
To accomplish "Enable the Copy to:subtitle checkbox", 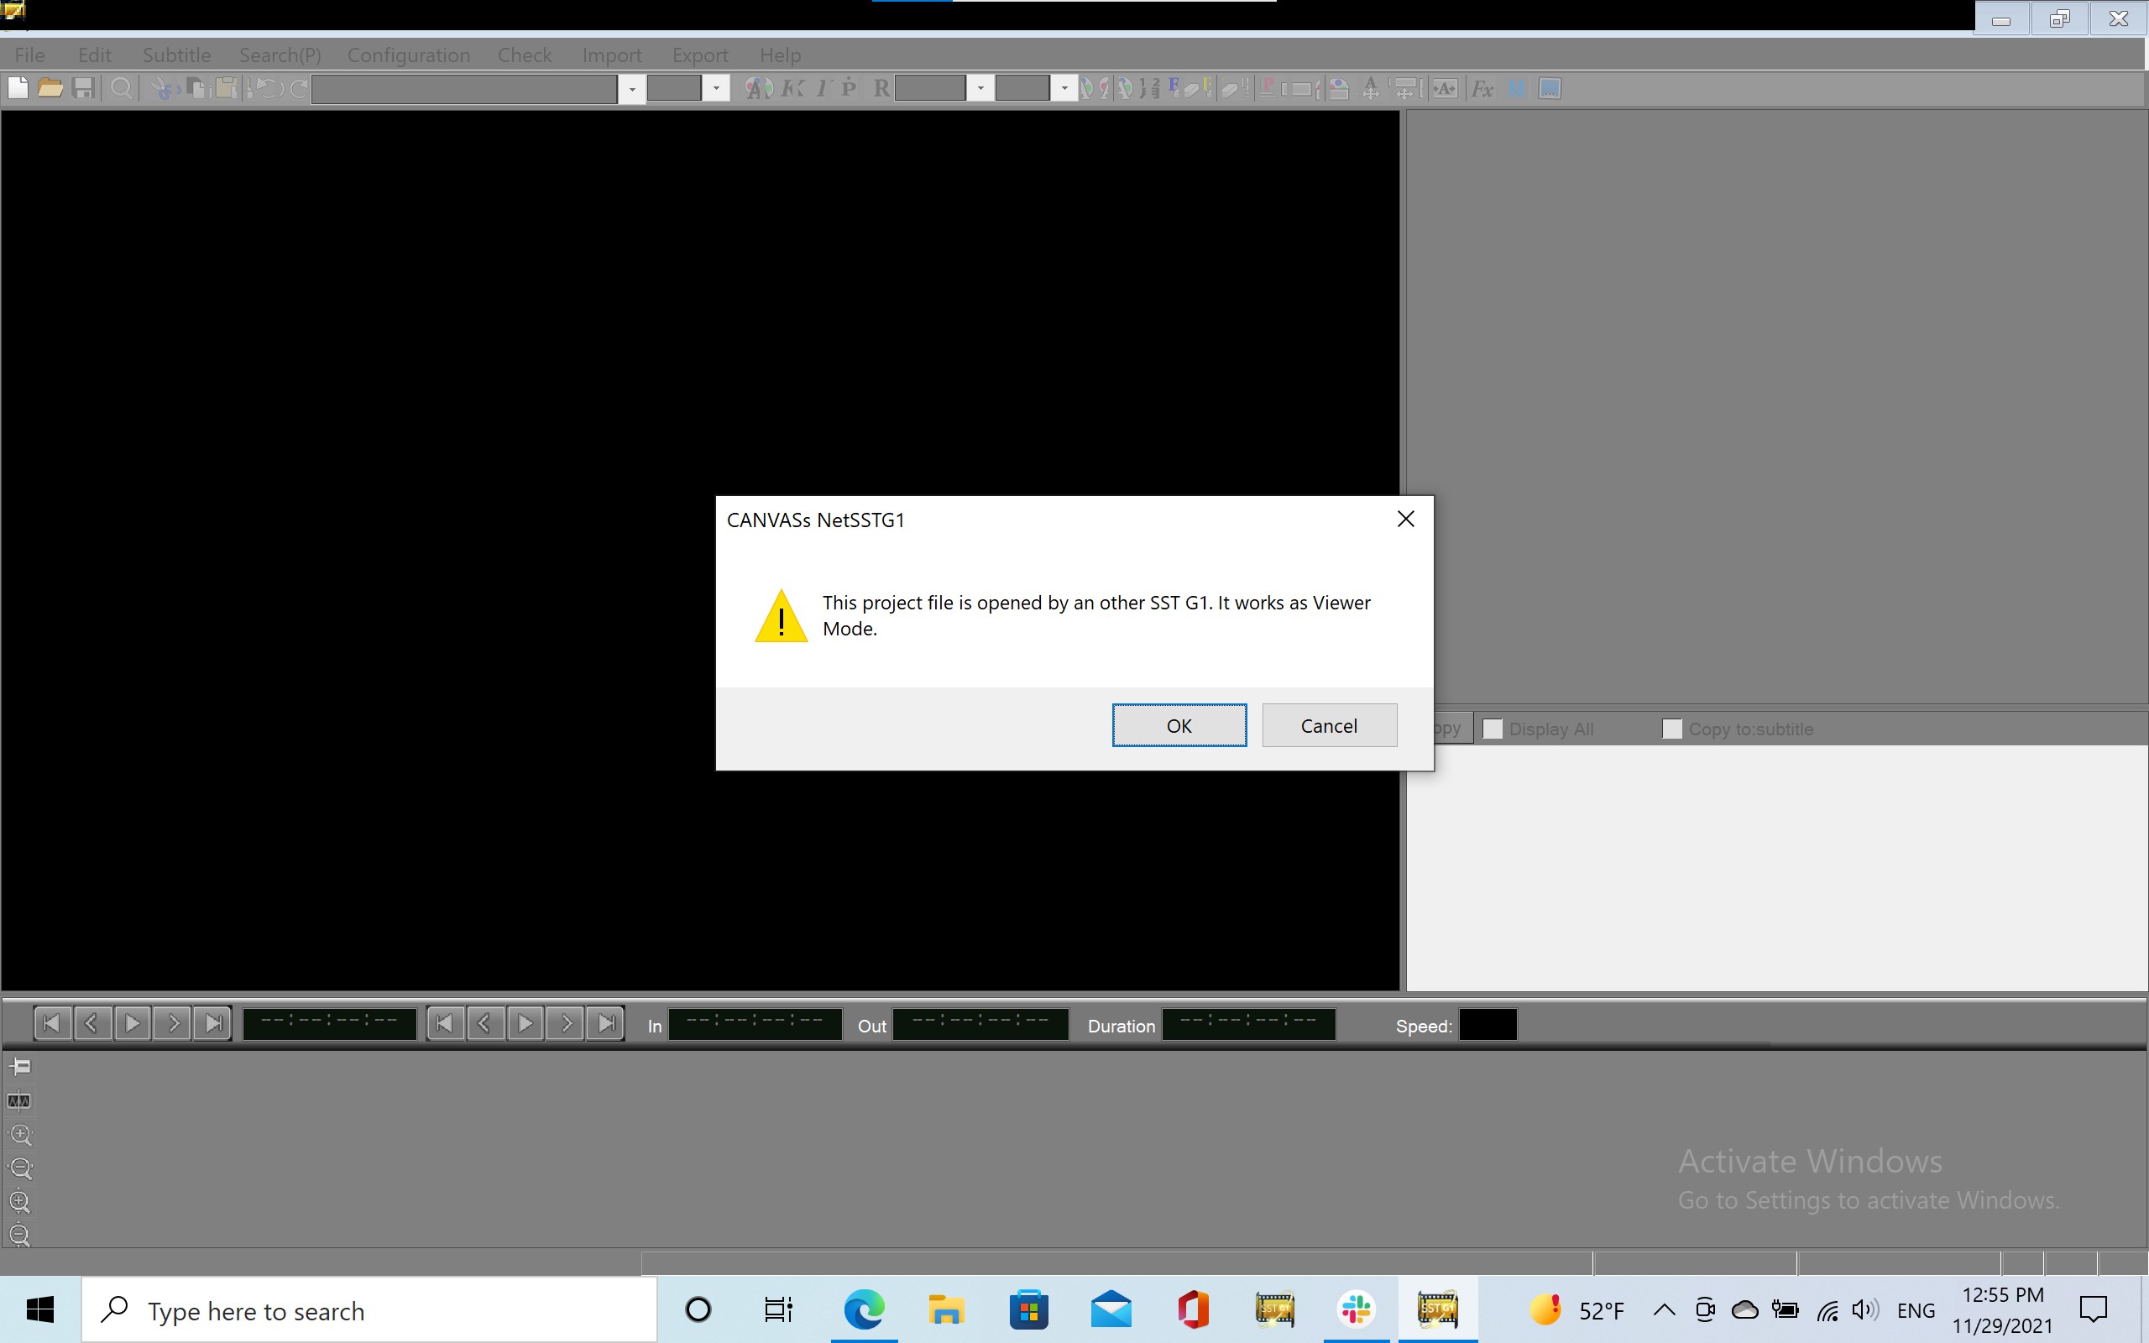I will 1672,729.
